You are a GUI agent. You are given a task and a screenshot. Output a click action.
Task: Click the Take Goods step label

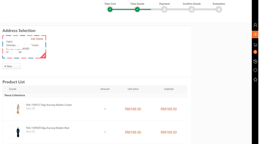tap(137, 4)
